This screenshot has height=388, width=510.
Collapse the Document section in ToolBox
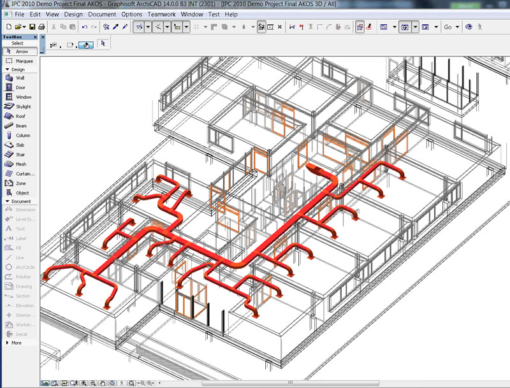[7, 201]
